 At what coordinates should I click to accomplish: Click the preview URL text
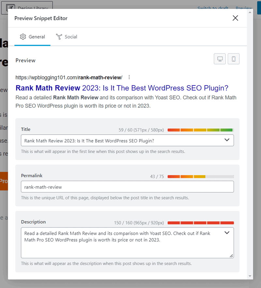69,77
